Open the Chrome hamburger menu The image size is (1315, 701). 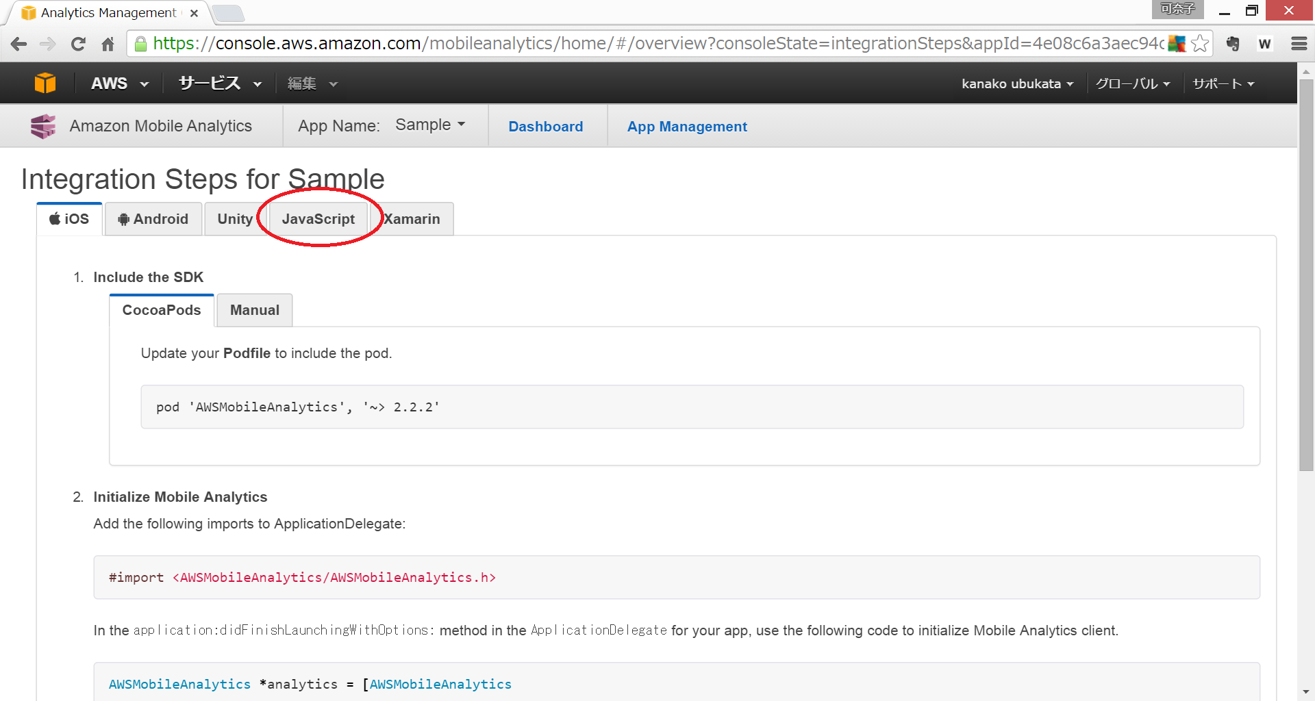pos(1299,44)
